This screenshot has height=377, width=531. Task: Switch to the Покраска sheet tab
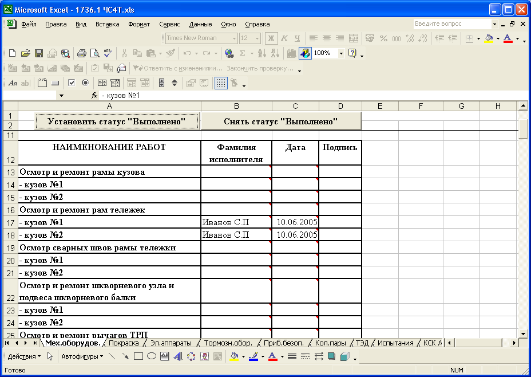click(124, 343)
